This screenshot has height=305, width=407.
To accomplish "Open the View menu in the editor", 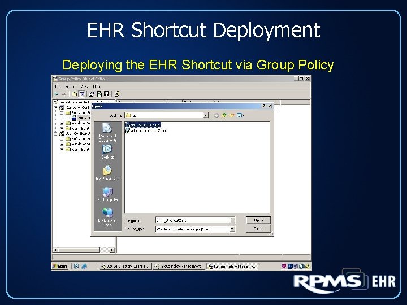I will click(84, 86).
